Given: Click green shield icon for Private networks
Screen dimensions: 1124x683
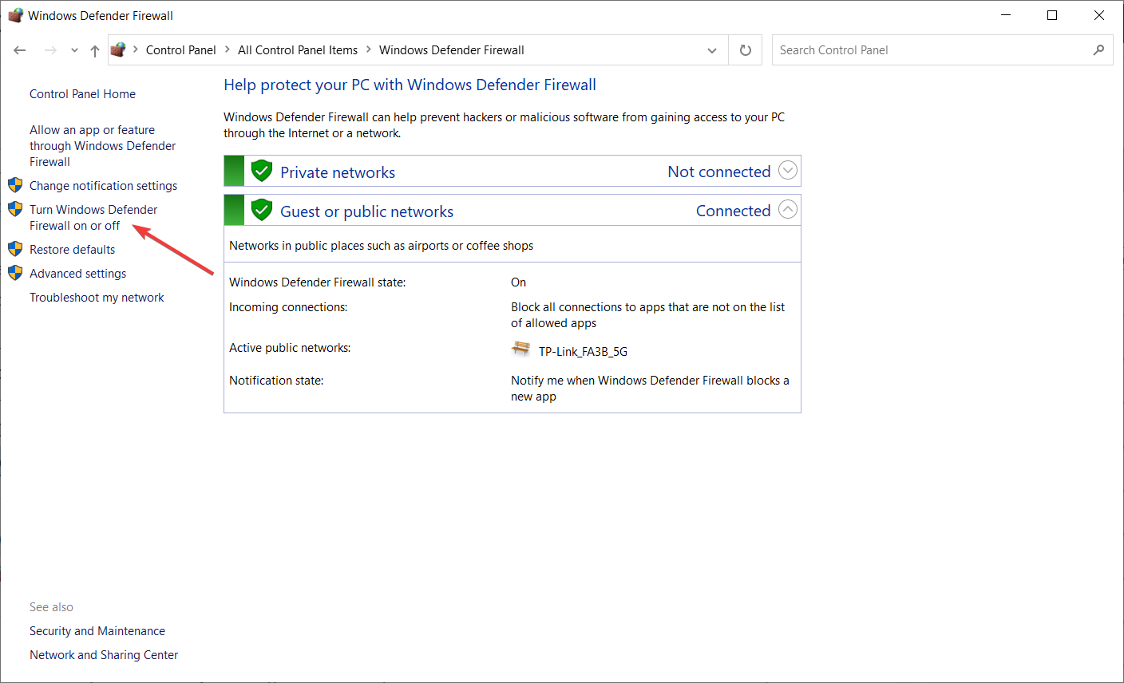Looking at the screenshot, I should point(262,171).
